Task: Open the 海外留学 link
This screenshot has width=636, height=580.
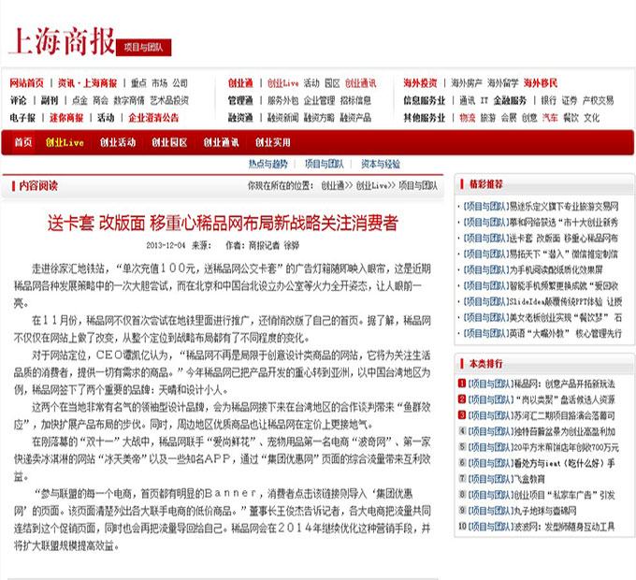Action: tap(503, 83)
